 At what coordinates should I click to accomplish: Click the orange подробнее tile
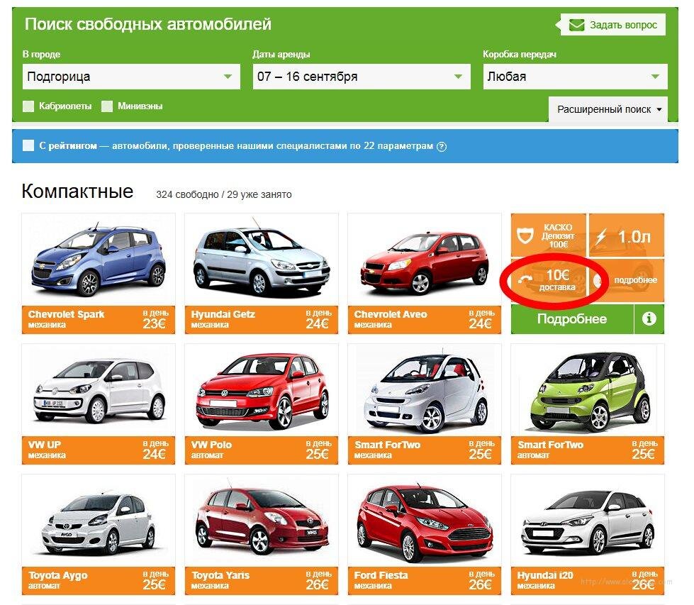point(626,280)
